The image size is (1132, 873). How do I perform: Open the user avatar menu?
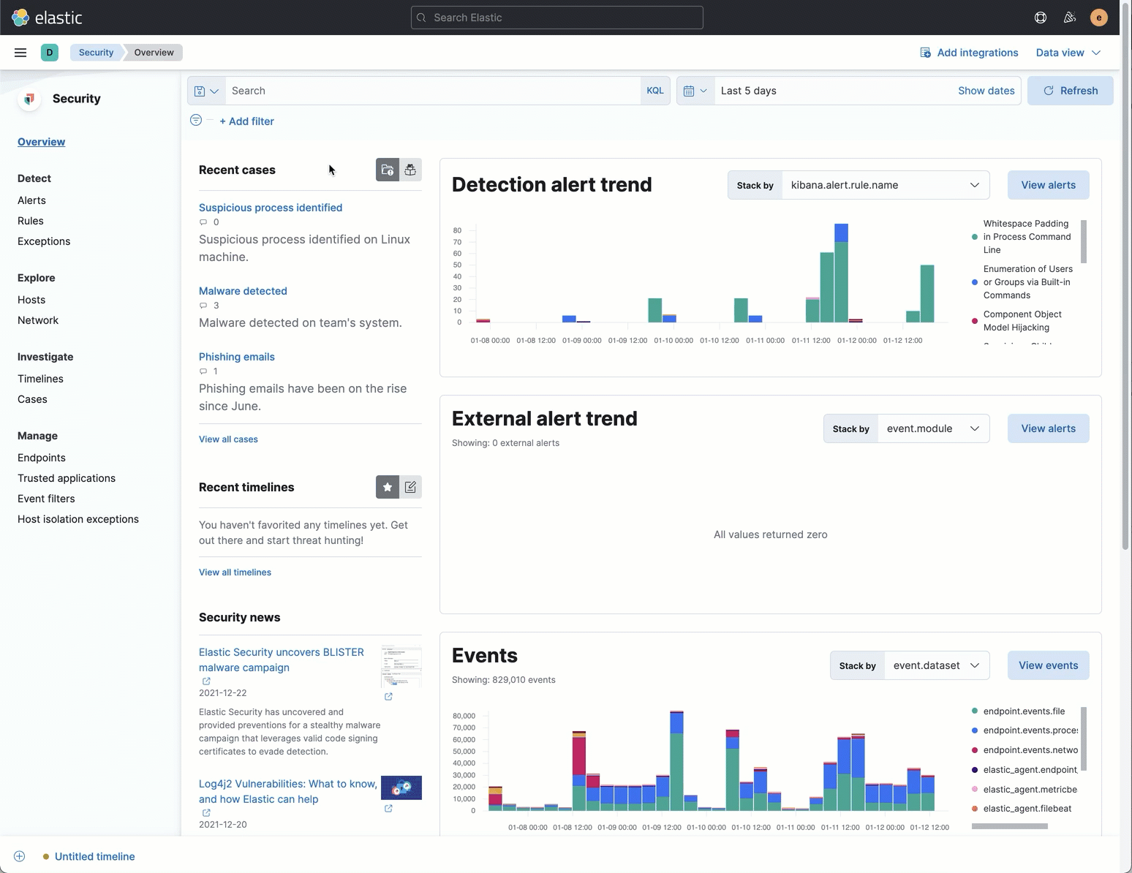click(1098, 18)
